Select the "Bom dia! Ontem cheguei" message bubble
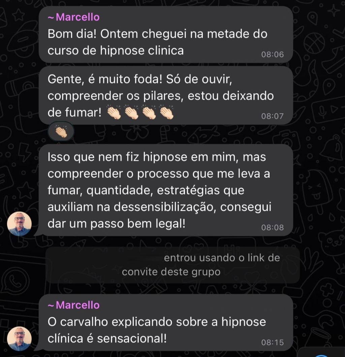 point(166,34)
